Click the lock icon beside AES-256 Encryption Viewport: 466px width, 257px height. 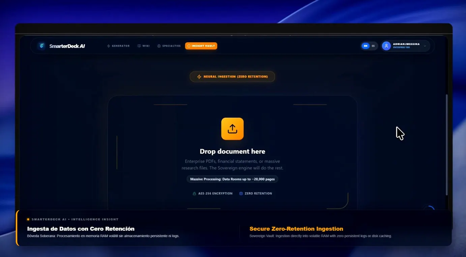[x=194, y=193]
